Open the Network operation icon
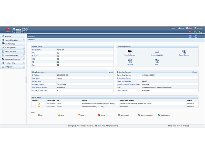Image resolution: width=205 pixels, height=154 pixels. (130, 61)
